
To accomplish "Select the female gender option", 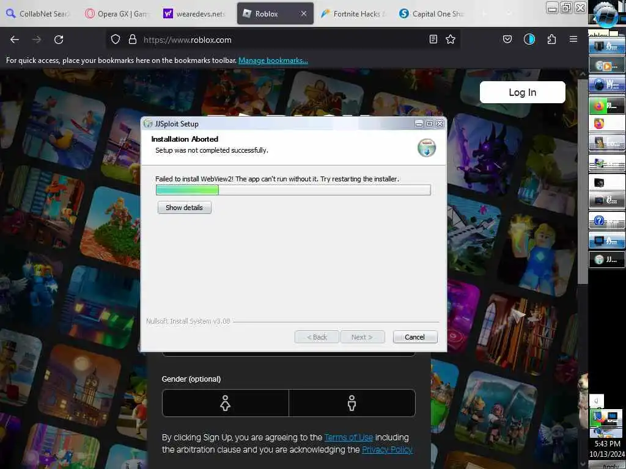I will [x=225, y=403].
